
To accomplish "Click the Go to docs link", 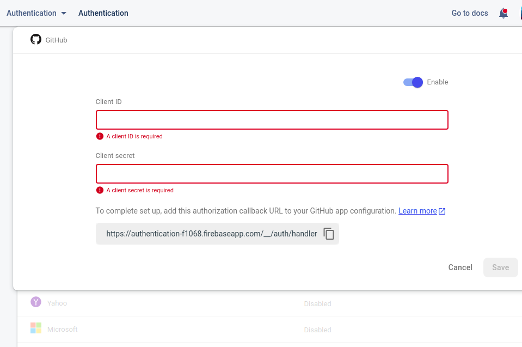I will (470, 13).
